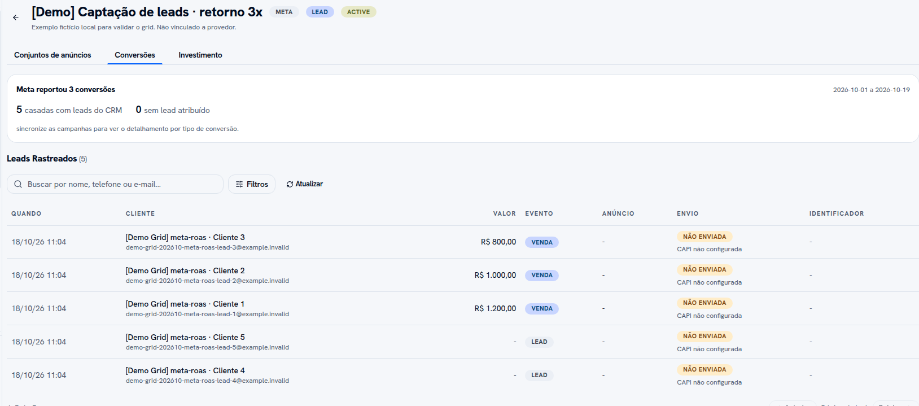Click the ACTIVE status badge

pyautogui.click(x=358, y=12)
